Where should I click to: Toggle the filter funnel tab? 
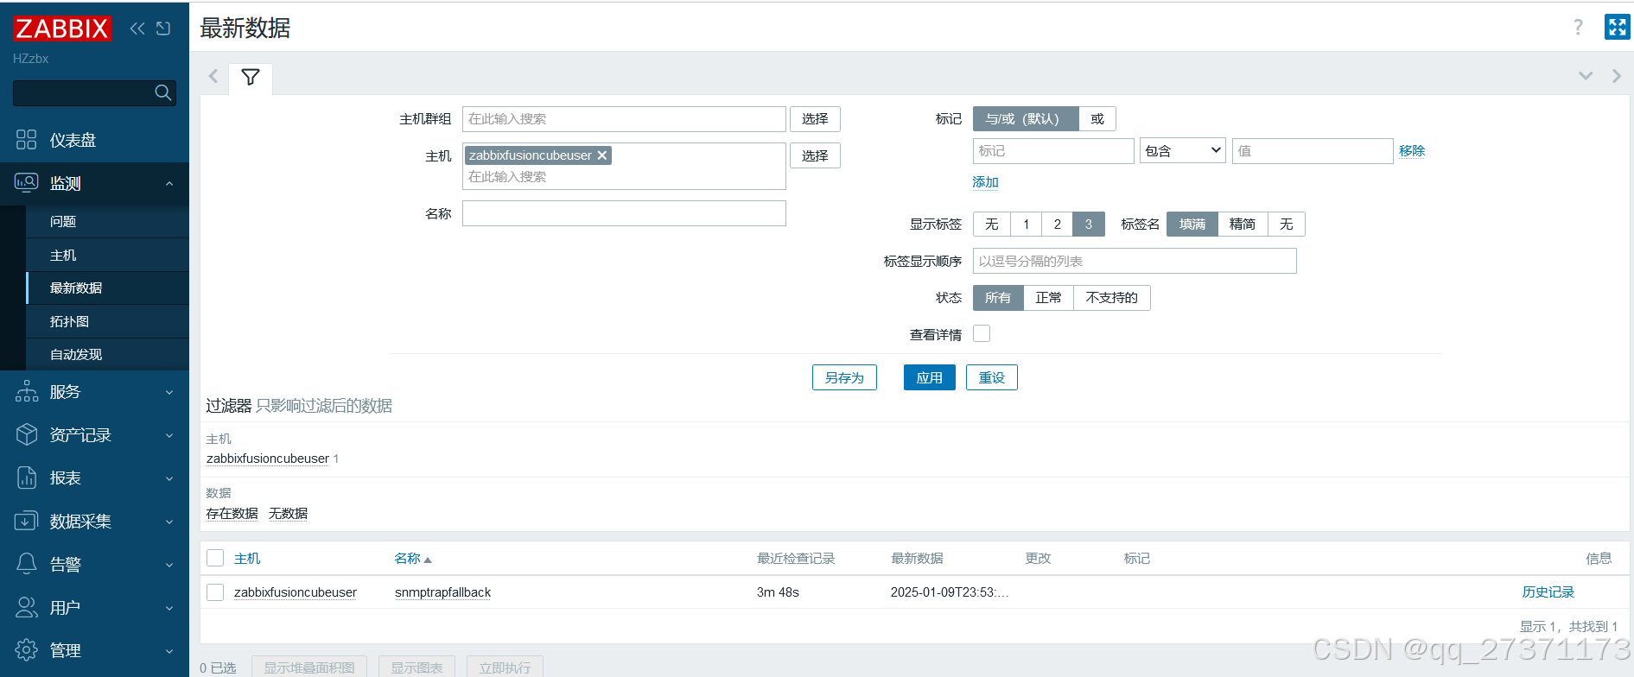pyautogui.click(x=251, y=78)
